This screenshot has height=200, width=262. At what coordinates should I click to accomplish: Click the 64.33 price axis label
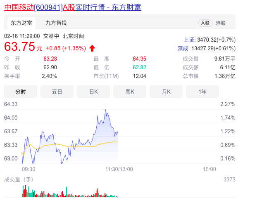11,104
